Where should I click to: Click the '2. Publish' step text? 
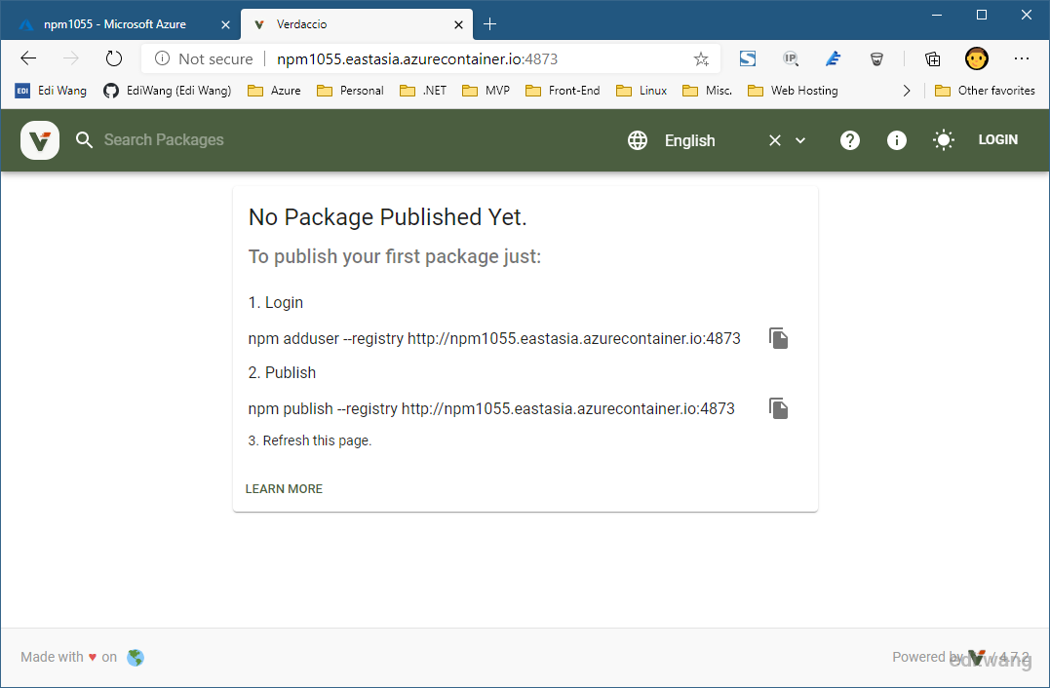click(282, 373)
